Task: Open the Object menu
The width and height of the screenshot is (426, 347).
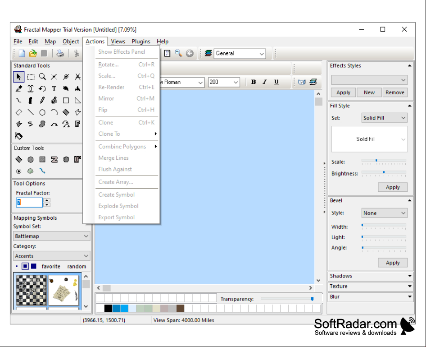Action: pyautogui.click(x=71, y=42)
